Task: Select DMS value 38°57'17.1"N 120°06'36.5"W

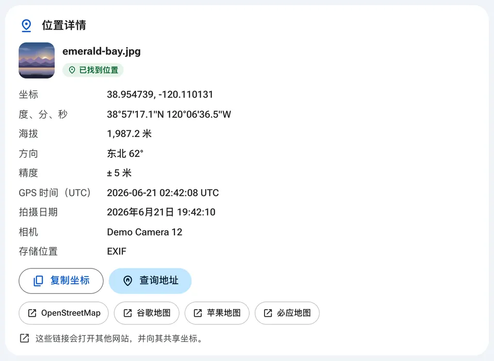Action: (169, 114)
